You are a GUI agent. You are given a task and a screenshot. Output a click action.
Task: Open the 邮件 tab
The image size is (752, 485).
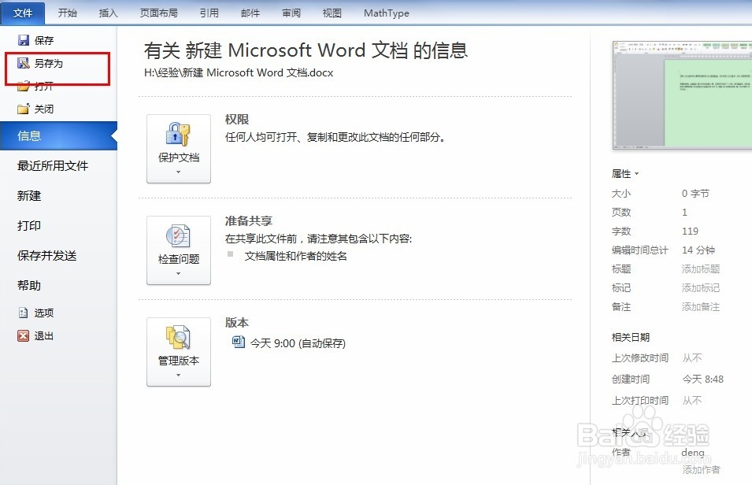(x=250, y=13)
